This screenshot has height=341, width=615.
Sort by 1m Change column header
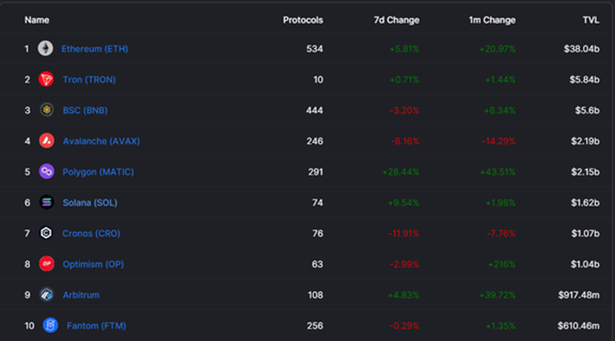tap(492, 20)
